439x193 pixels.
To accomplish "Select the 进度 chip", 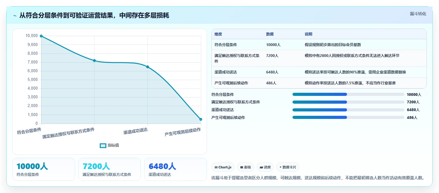I will [x=265, y=167].
